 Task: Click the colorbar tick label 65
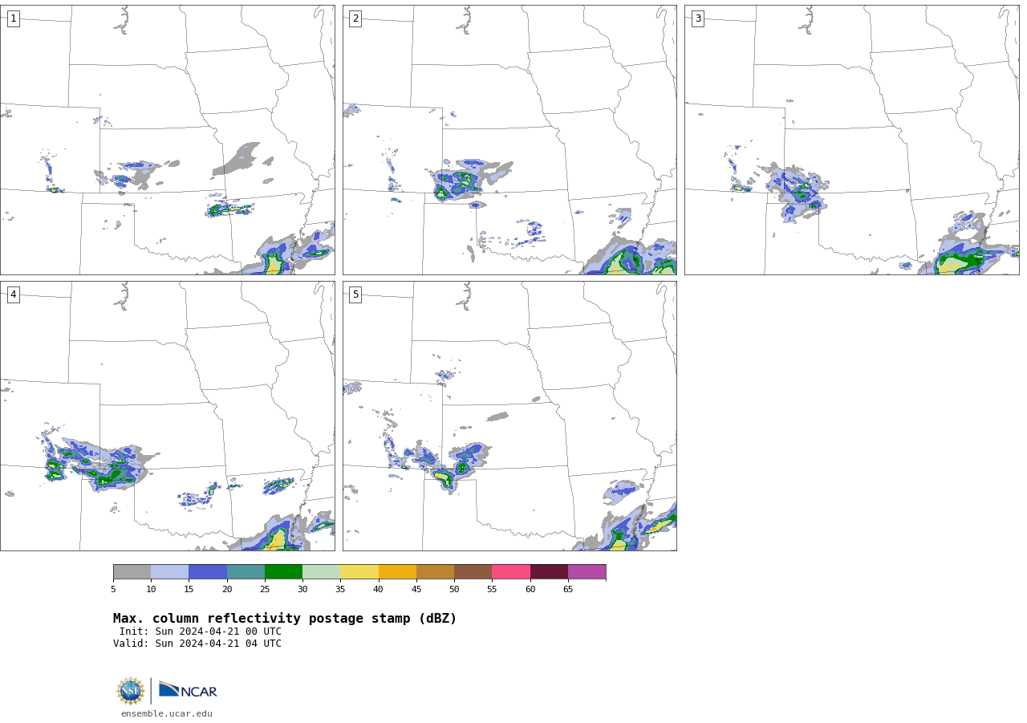(568, 590)
